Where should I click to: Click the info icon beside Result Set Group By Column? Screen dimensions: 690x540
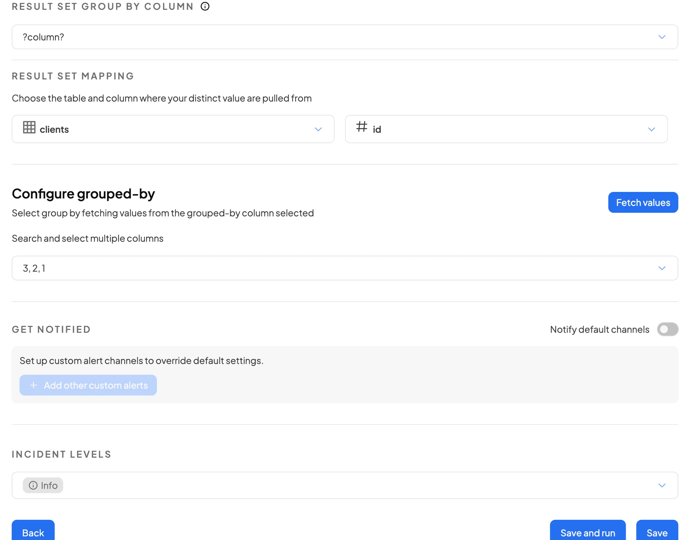[x=205, y=6]
